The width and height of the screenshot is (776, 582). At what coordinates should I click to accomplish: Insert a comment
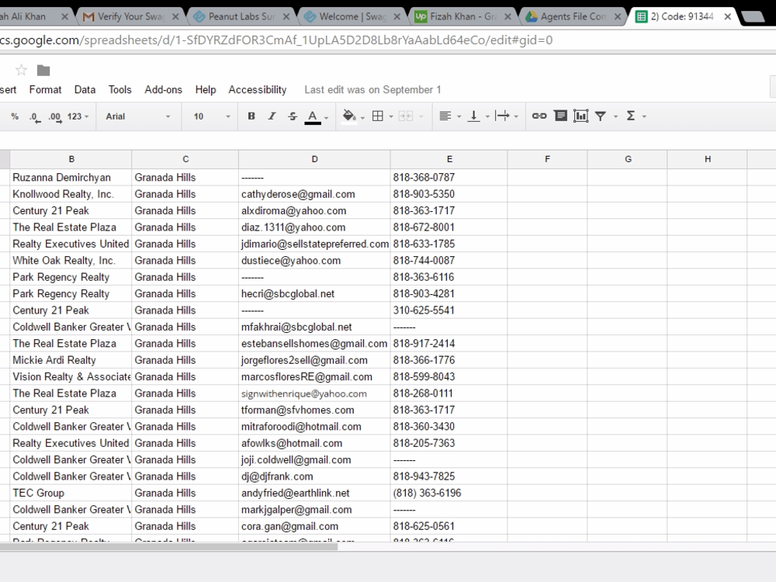point(560,116)
